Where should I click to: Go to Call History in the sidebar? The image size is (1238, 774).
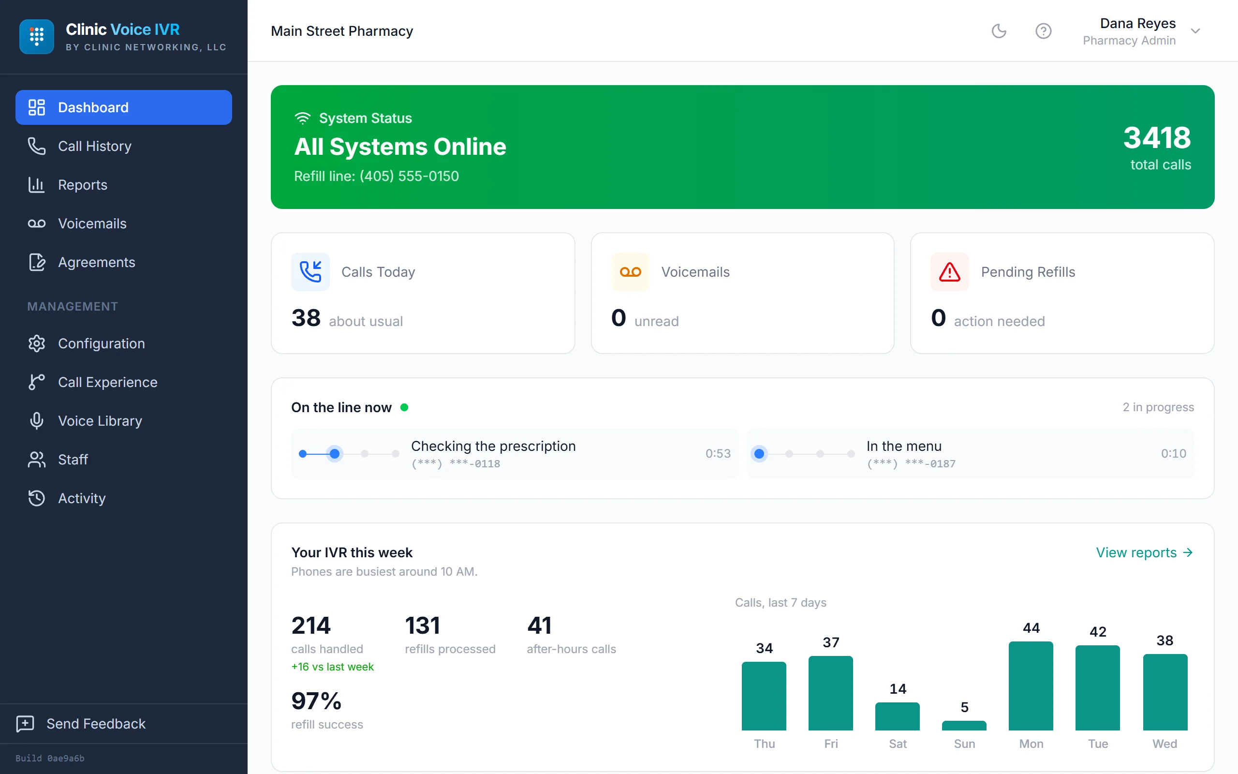(x=123, y=147)
